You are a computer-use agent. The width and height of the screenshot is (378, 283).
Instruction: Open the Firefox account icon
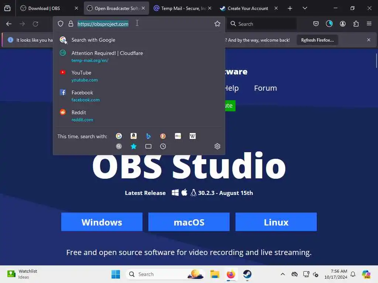click(343, 24)
